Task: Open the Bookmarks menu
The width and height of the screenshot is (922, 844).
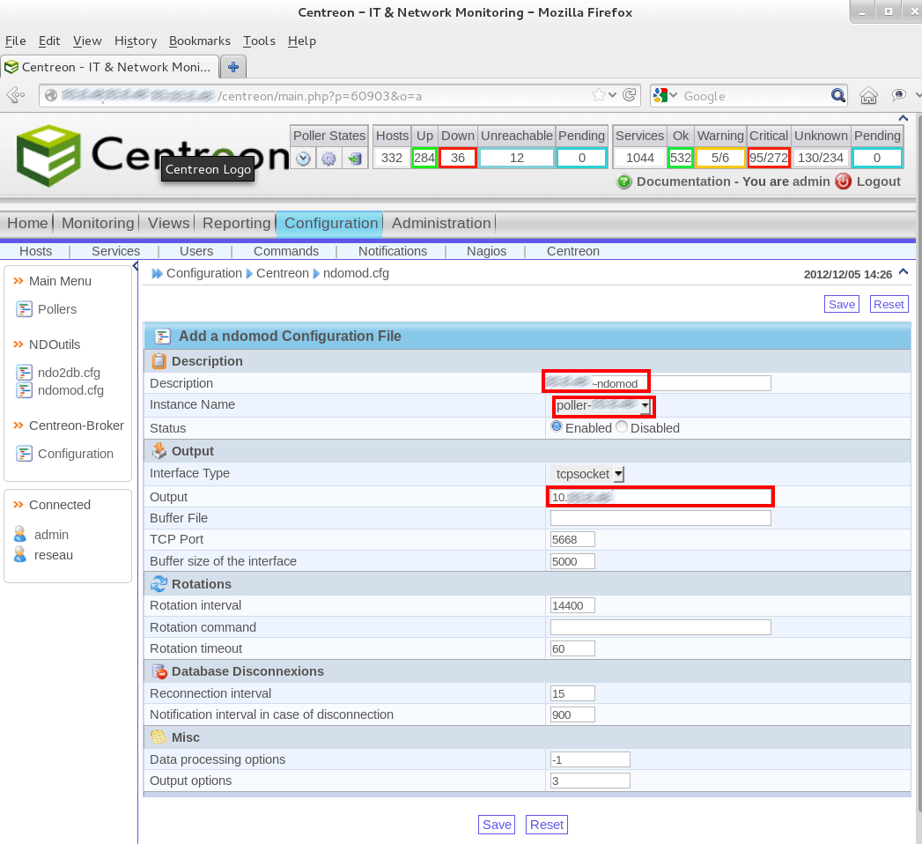Action: (199, 41)
